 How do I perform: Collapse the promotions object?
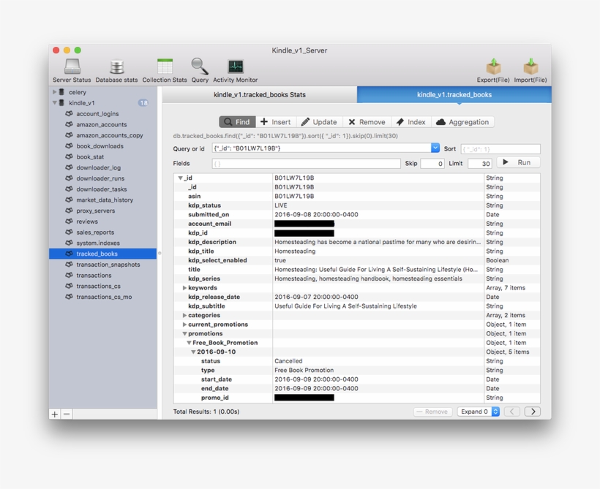(x=184, y=333)
